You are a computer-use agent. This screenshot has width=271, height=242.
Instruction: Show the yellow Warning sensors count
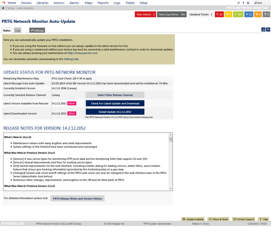tap(228, 15)
